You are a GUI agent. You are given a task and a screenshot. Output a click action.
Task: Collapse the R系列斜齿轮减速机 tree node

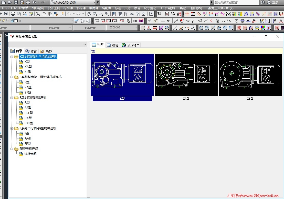coord(12,98)
